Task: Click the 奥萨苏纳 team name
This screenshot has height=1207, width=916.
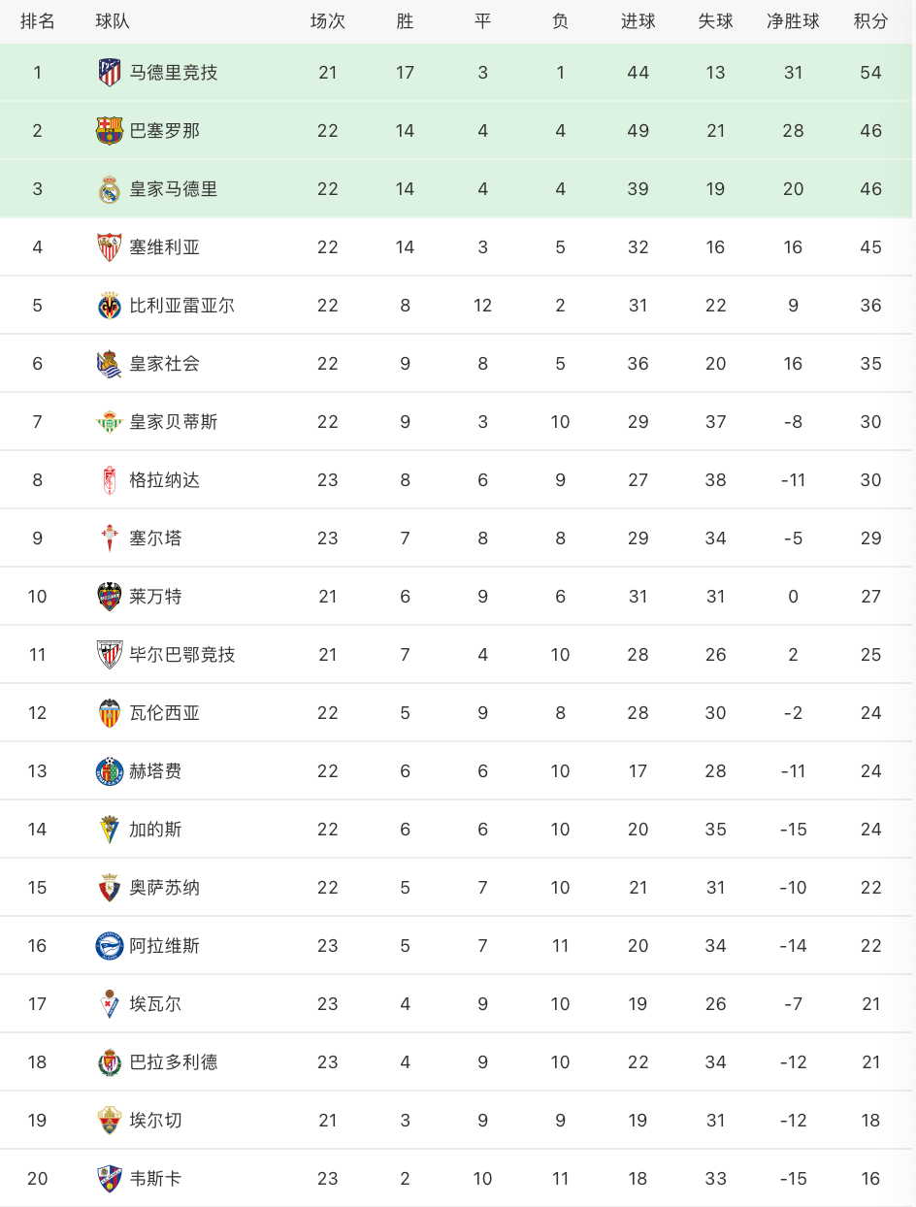Action: click(x=165, y=888)
